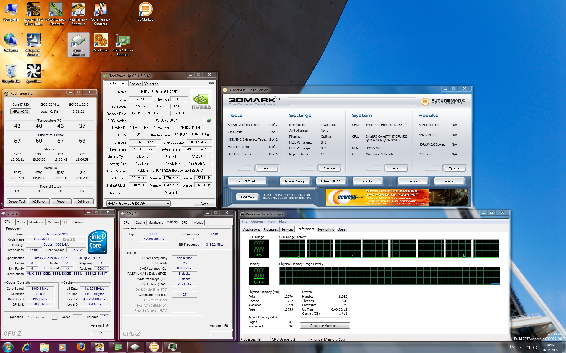
Task: Click the NVIDIA logo in GPU-Z
Action: [201, 102]
